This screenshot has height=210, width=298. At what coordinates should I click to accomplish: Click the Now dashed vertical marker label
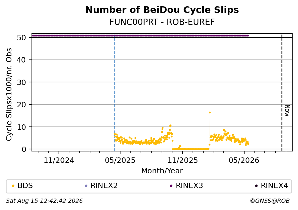[x=287, y=111]
